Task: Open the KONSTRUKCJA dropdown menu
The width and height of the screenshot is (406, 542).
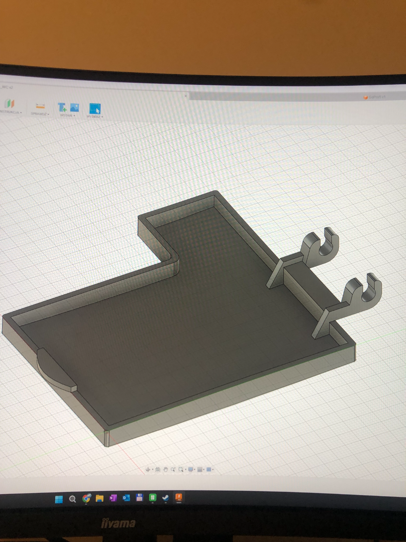Action: [x=11, y=112]
